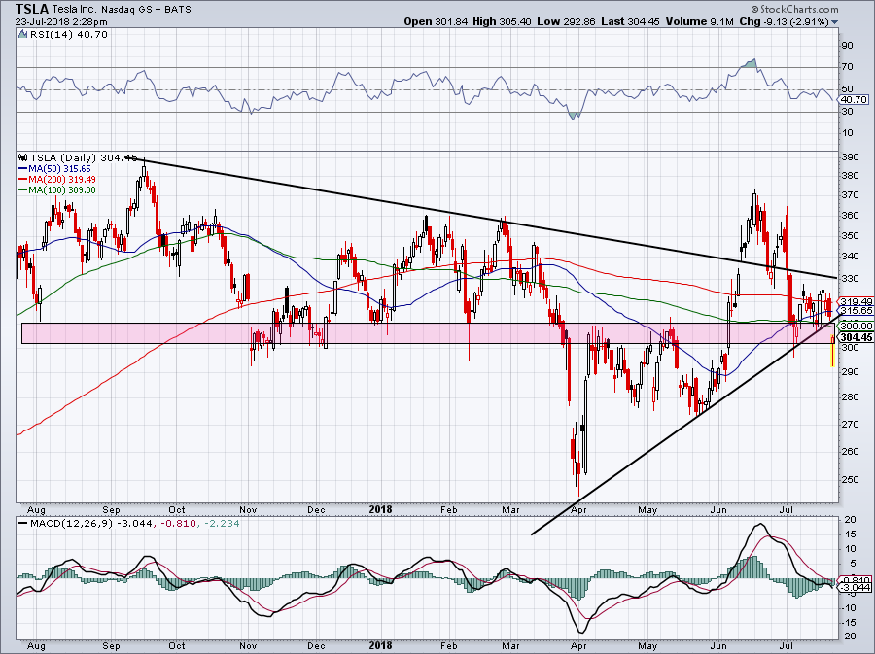
Task: Select the 'Low 292.86' value
Action: tap(566, 21)
